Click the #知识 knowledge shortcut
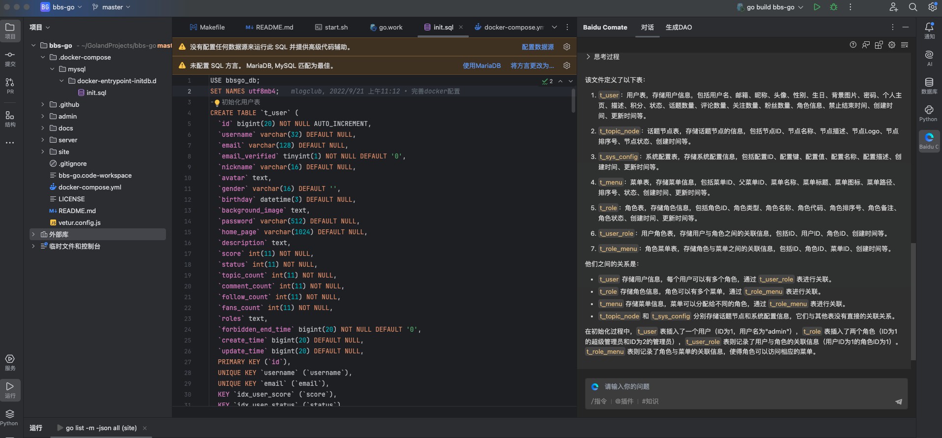 650,401
